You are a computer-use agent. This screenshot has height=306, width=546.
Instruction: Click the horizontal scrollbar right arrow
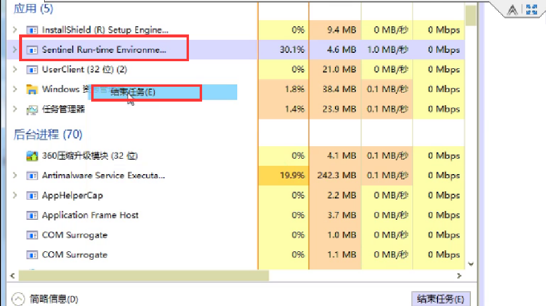(x=459, y=276)
